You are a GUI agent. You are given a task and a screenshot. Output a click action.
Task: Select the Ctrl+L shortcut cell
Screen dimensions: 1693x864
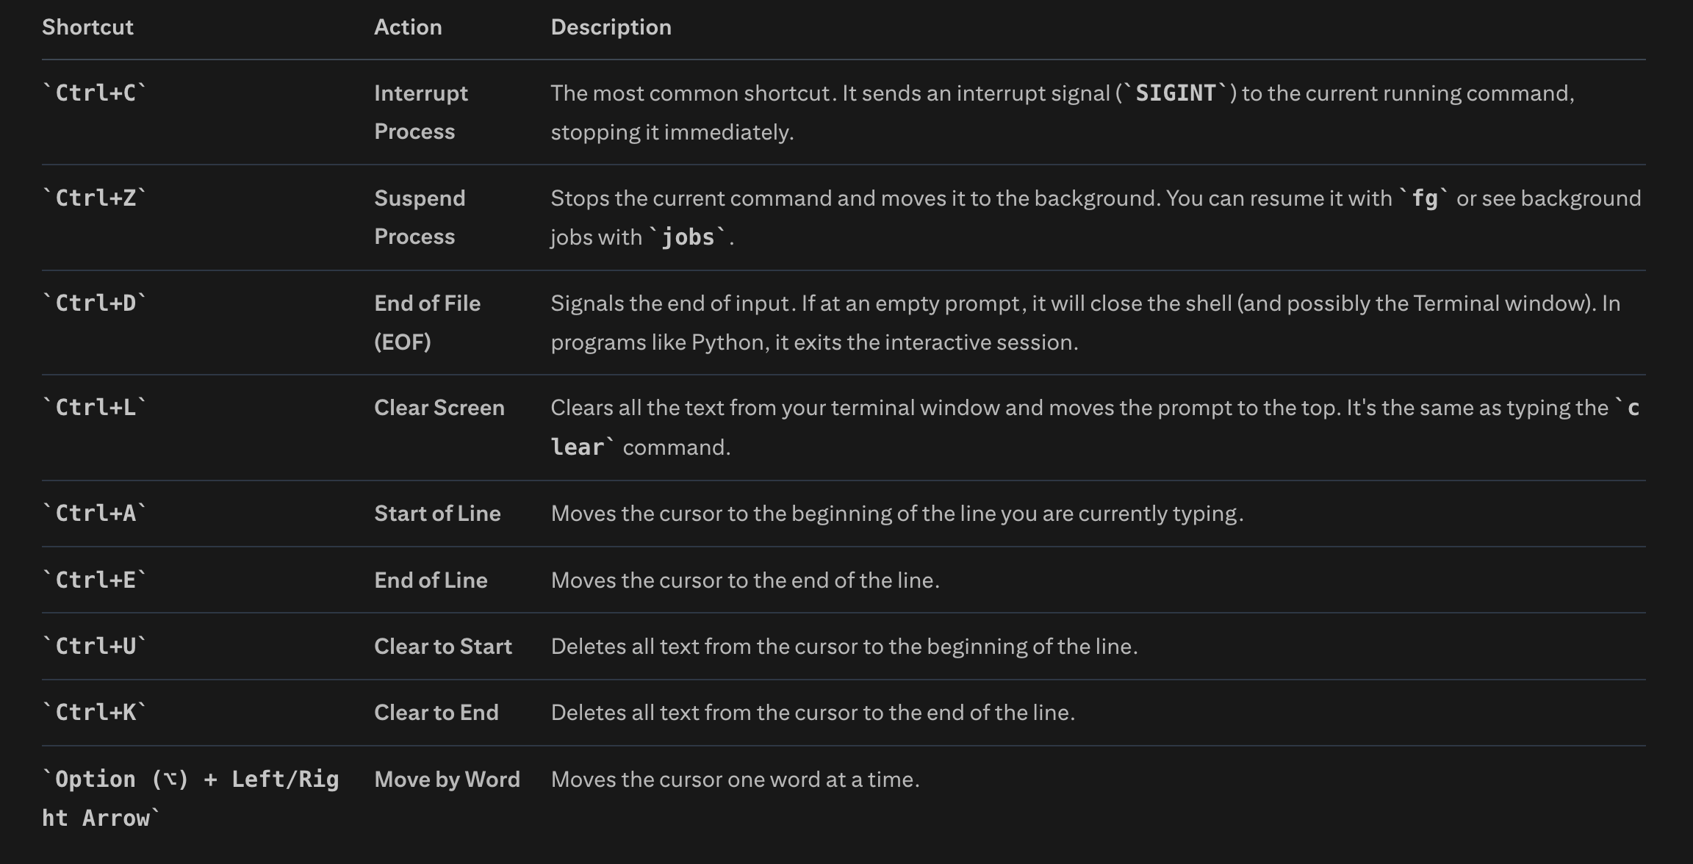[95, 407]
